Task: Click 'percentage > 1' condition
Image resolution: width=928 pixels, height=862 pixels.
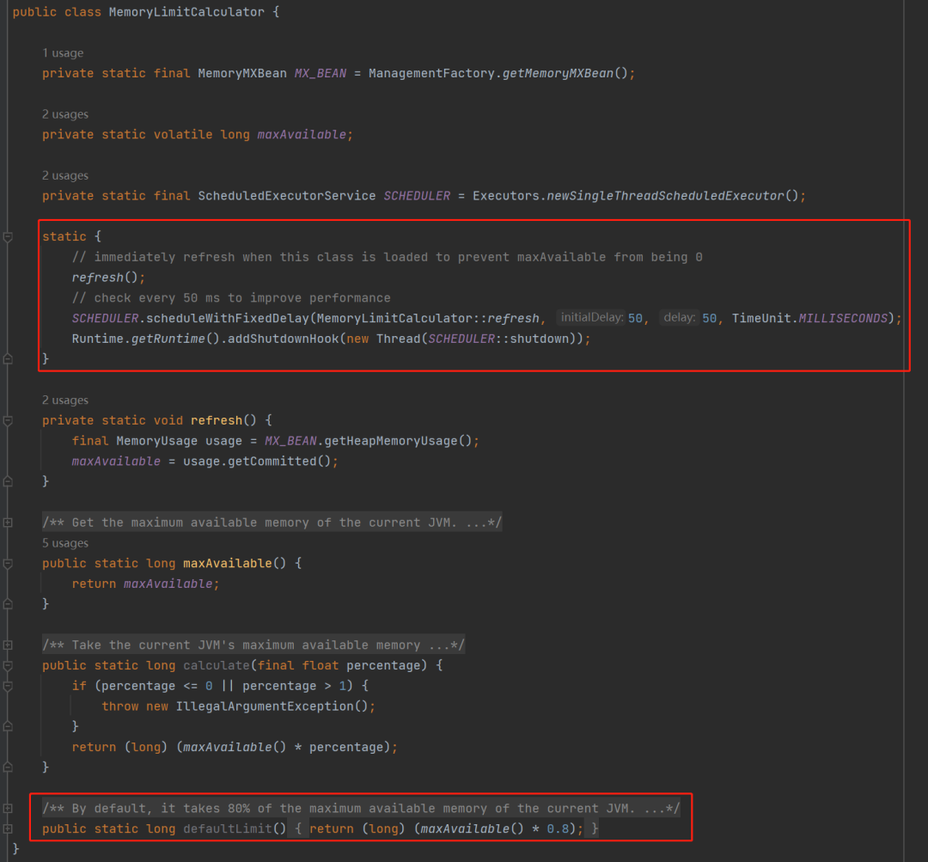Action: tap(294, 686)
